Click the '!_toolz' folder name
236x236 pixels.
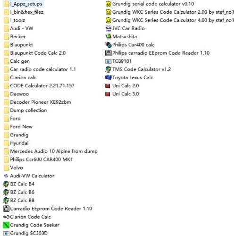pyautogui.click(x=17, y=20)
